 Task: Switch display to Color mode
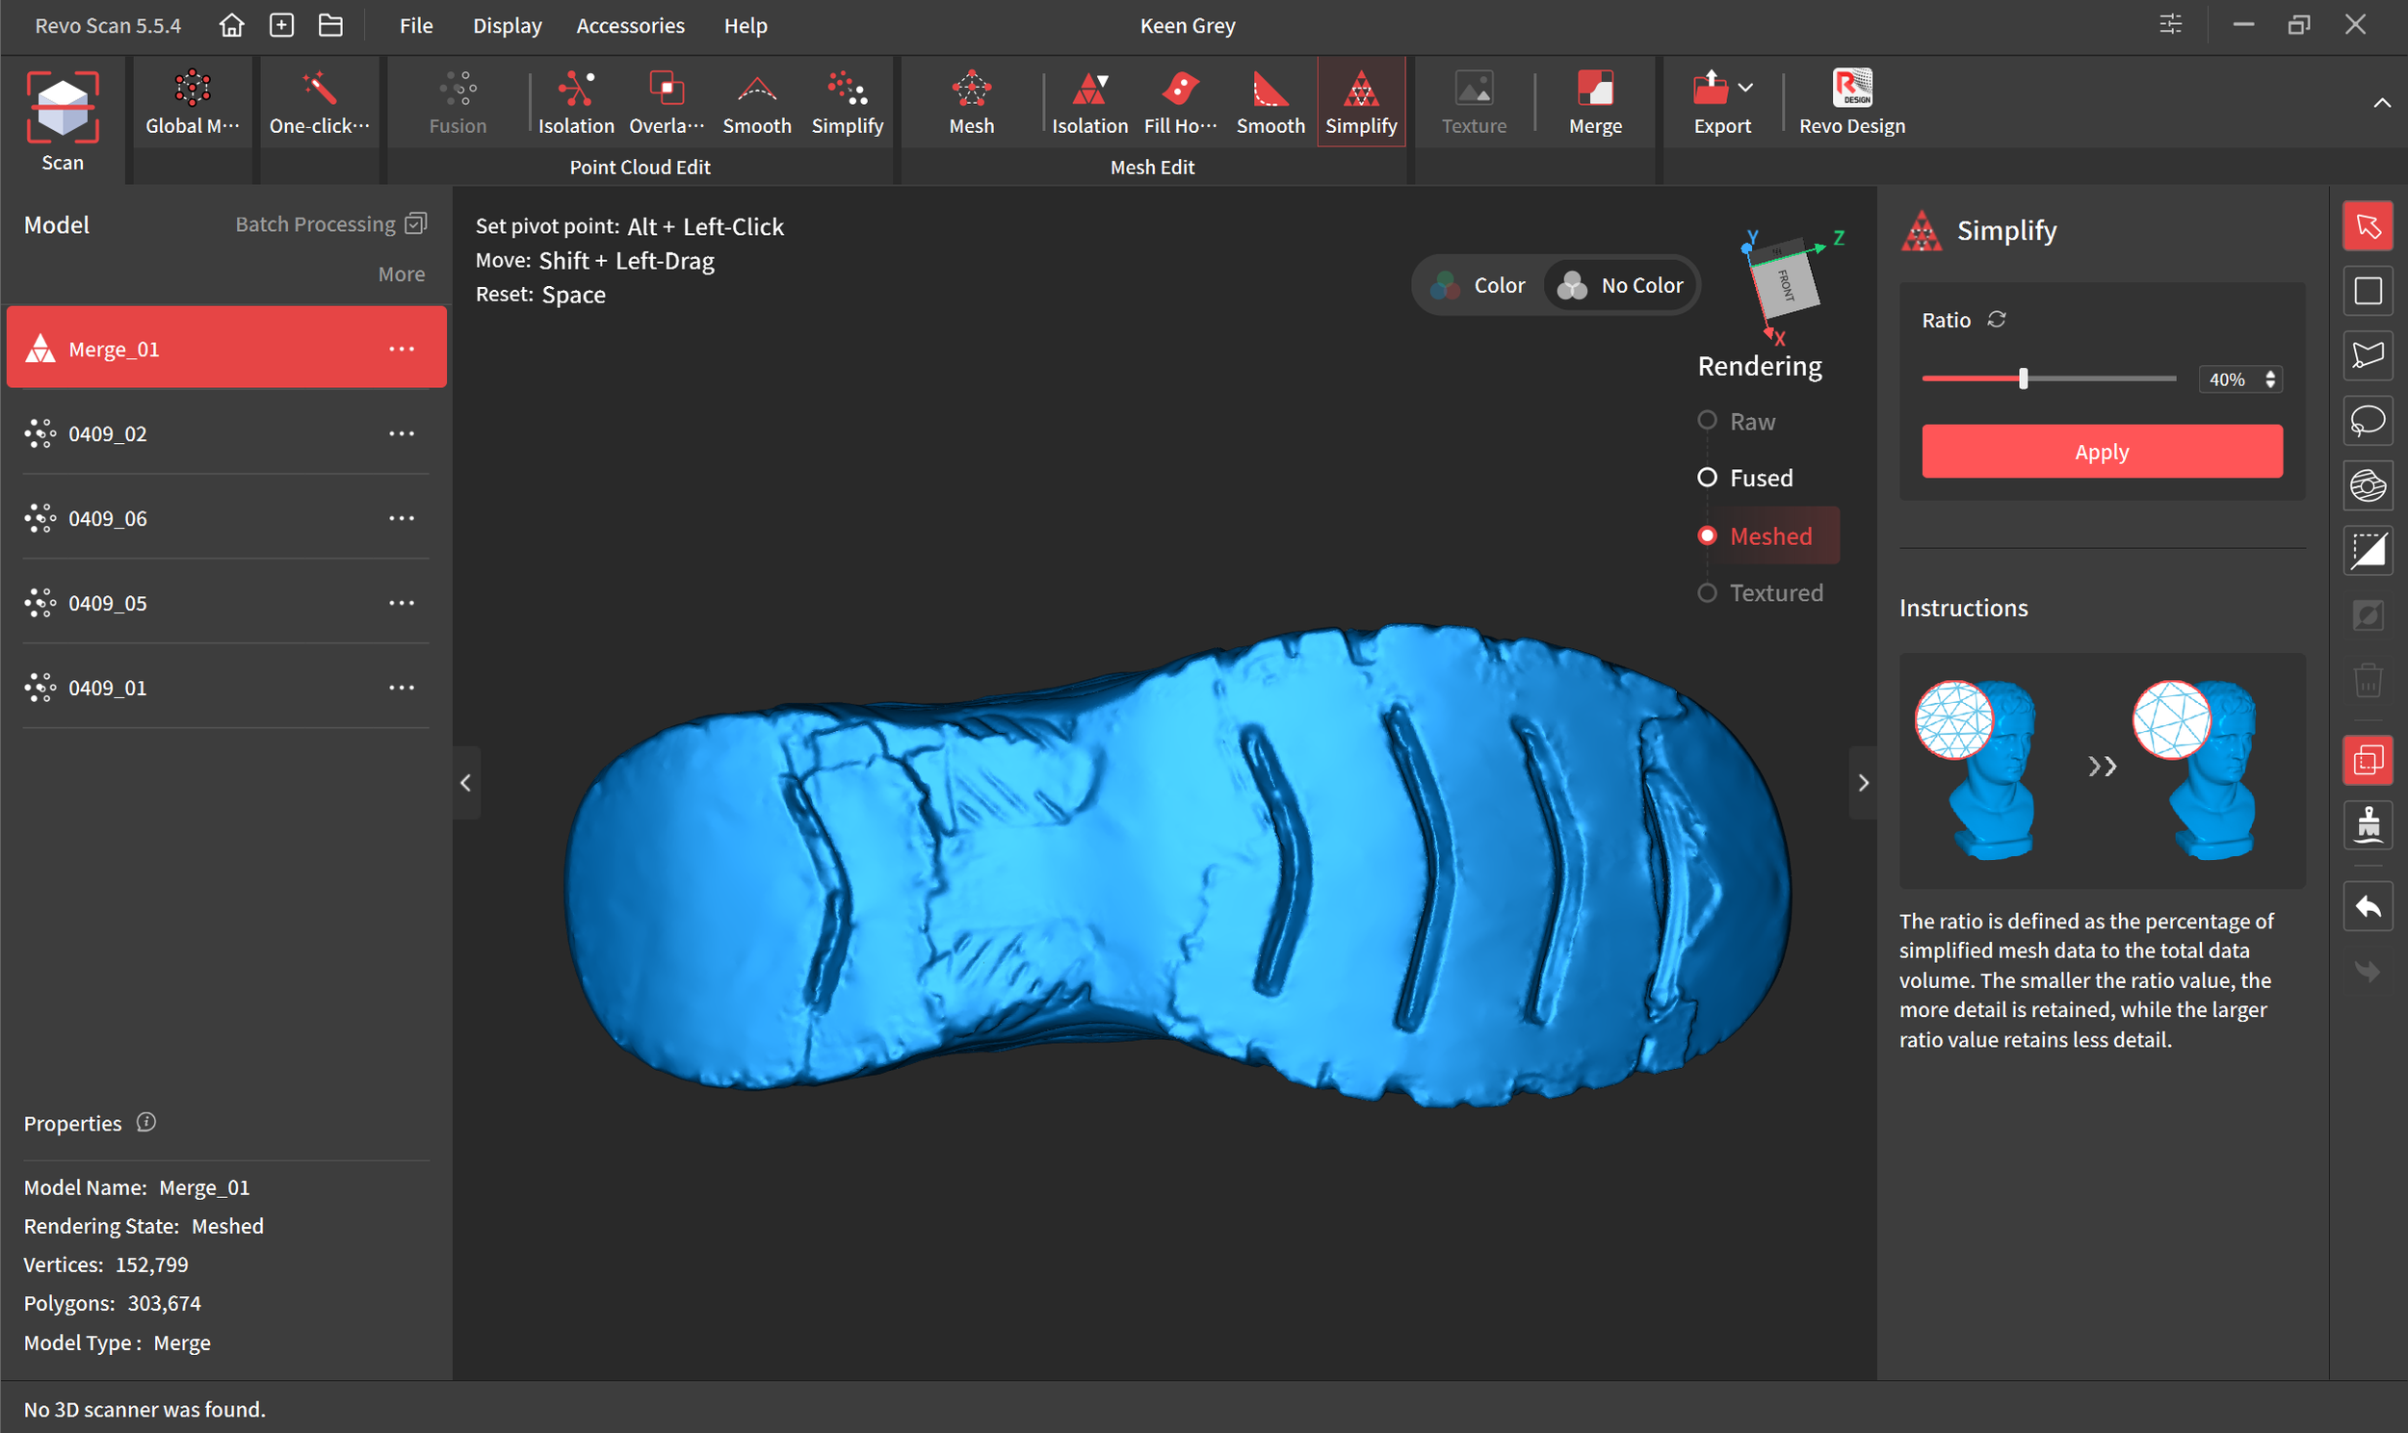[x=1479, y=285]
